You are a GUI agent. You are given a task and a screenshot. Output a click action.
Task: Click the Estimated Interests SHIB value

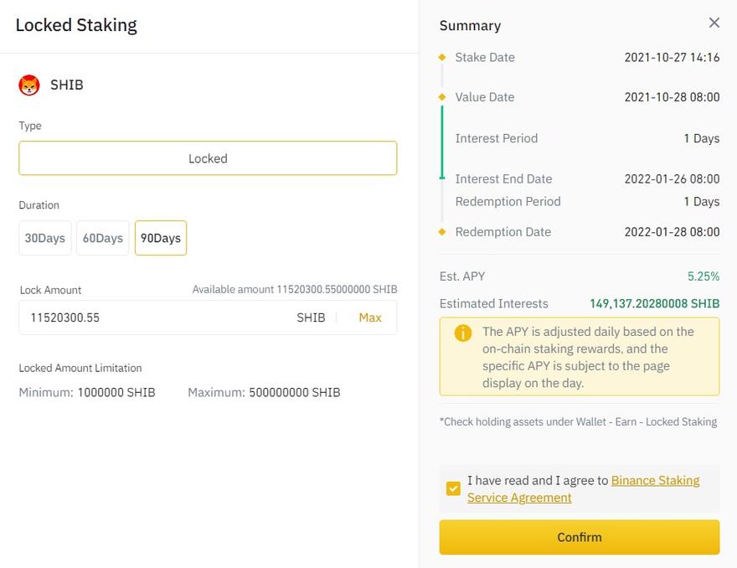[654, 303]
